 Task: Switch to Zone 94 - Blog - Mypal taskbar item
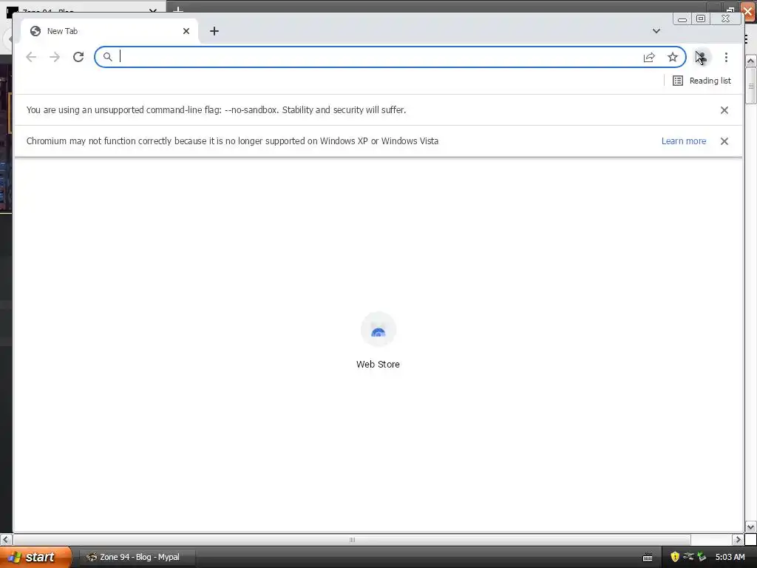(137, 557)
